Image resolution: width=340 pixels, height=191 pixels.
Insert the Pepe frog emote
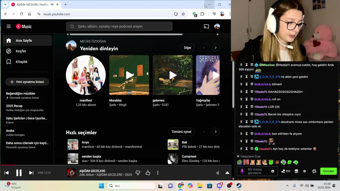[x=240, y=162]
